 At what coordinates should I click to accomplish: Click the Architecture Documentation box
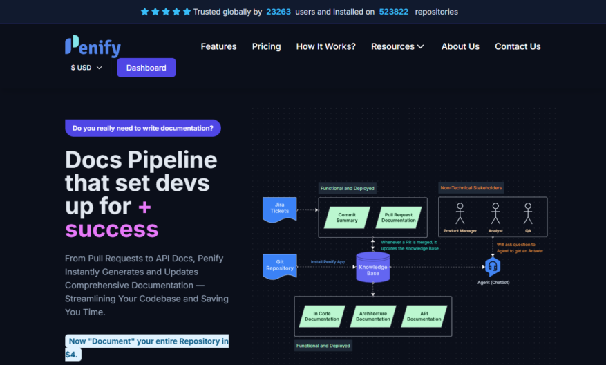click(373, 317)
